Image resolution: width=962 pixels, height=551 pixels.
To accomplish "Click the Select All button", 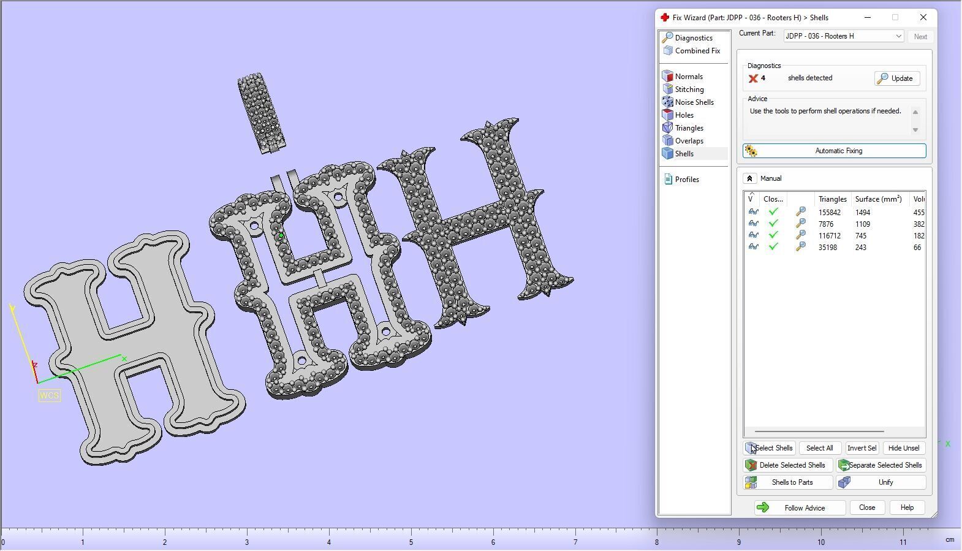I will click(x=819, y=448).
